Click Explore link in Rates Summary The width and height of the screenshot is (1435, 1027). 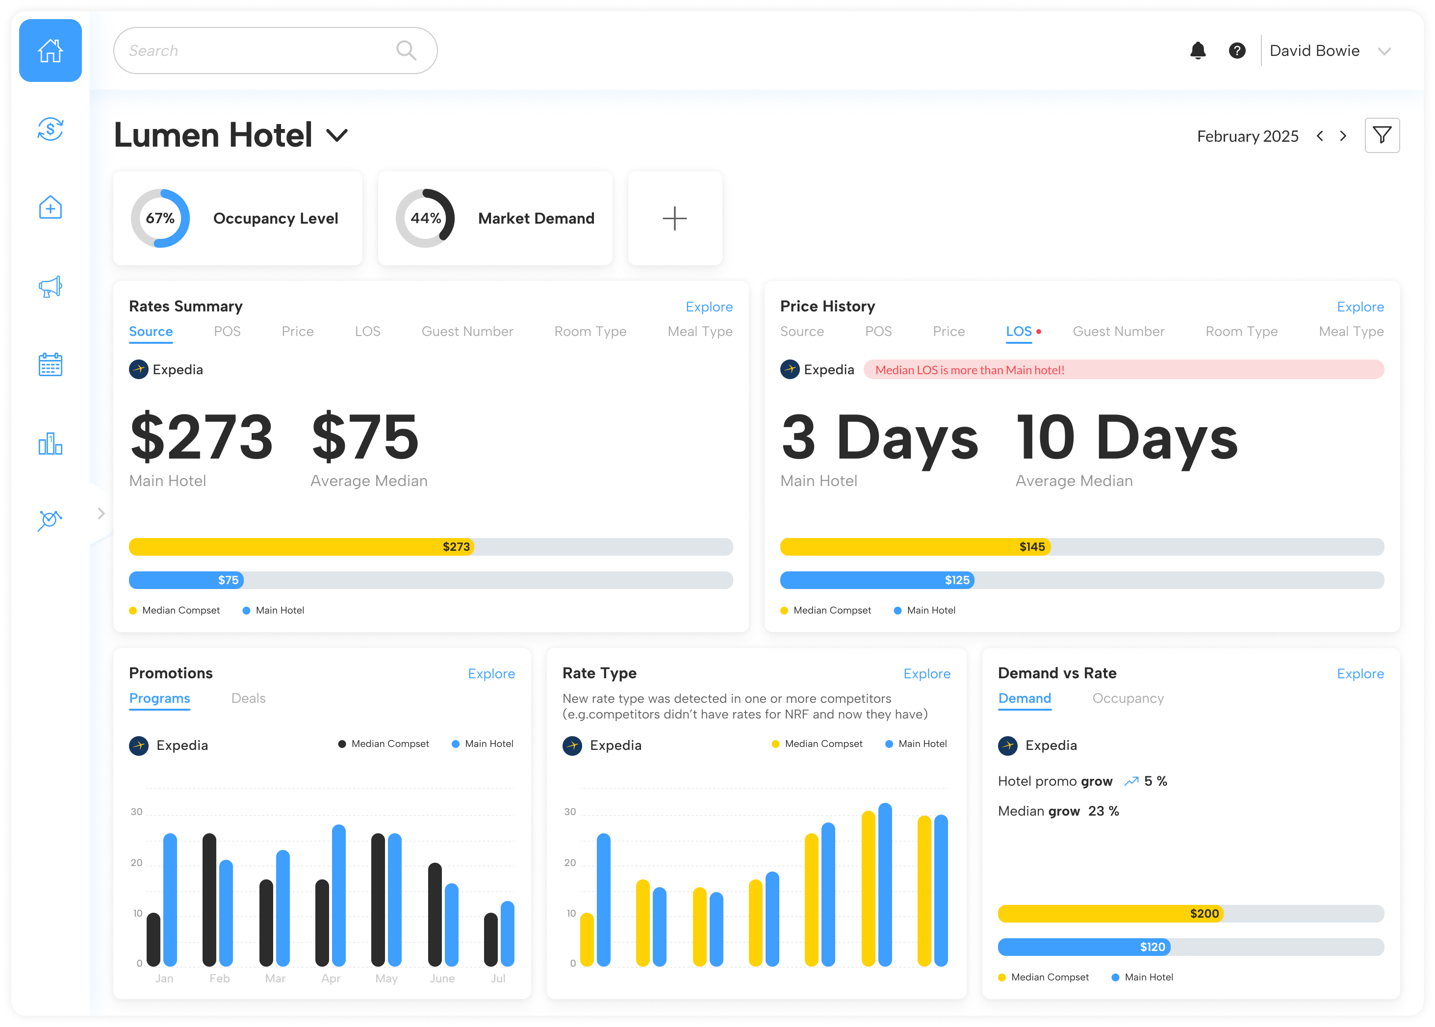pyautogui.click(x=708, y=307)
